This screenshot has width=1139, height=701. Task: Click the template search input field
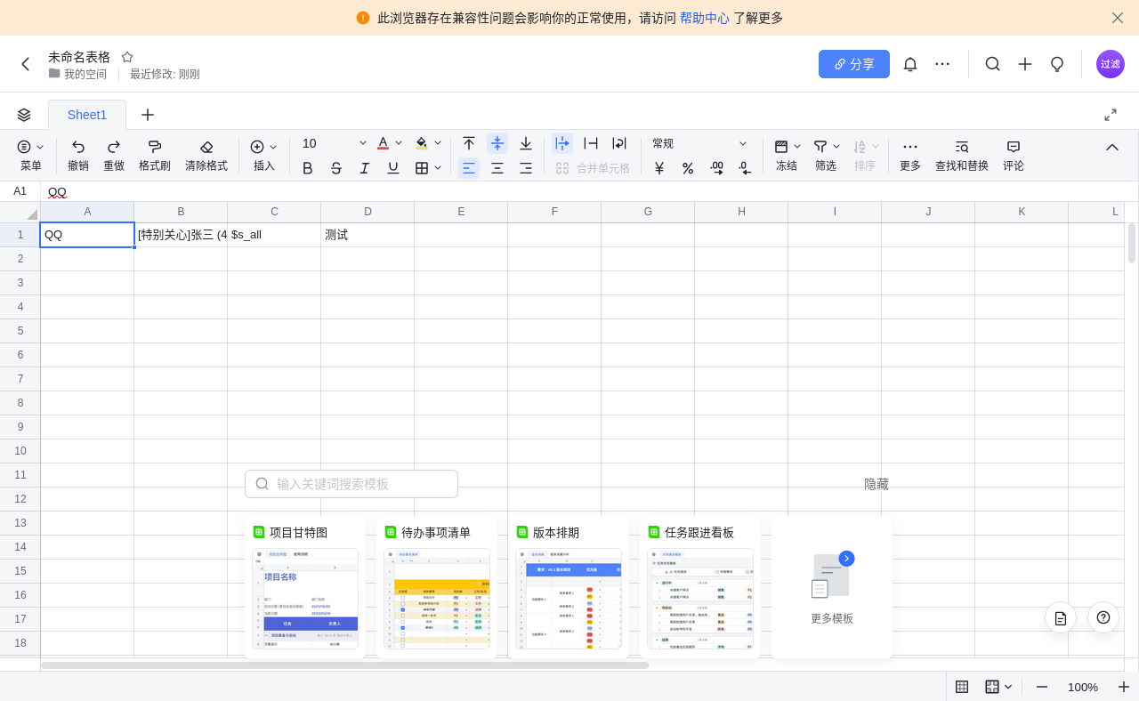pos(351,484)
